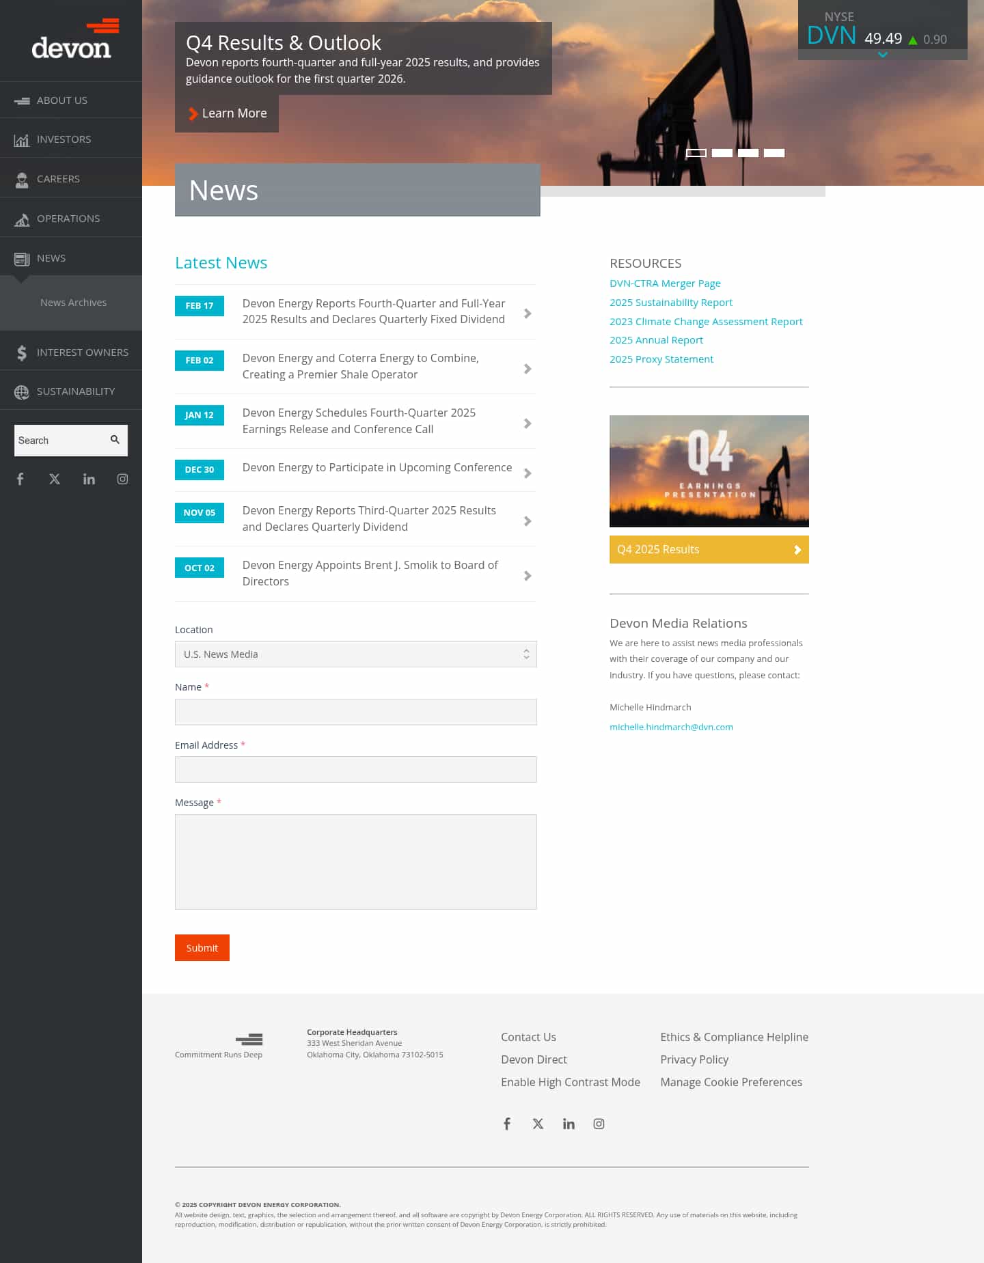The height and width of the screenshot is (1263, 984).
Task: Open the Location dropdown
Action: click(x=356, y=654)
